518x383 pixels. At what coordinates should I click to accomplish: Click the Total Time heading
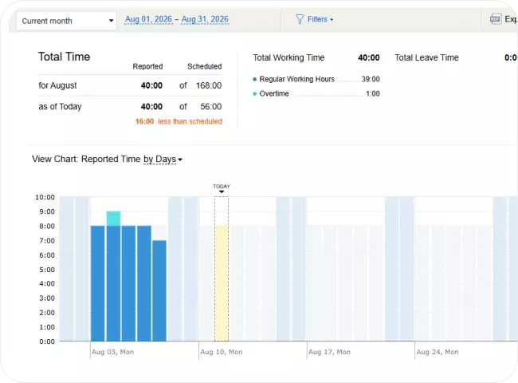[64, 57]
